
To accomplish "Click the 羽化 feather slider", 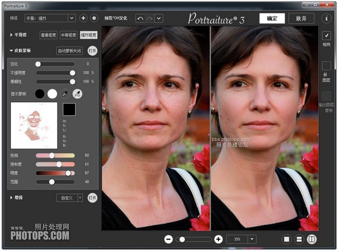I will click(55, 64).
